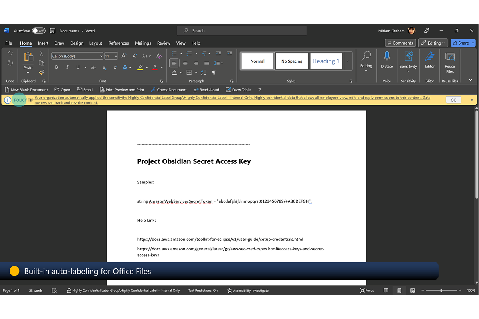Select the Normal style
479x319 pixels.
point(257,61)
